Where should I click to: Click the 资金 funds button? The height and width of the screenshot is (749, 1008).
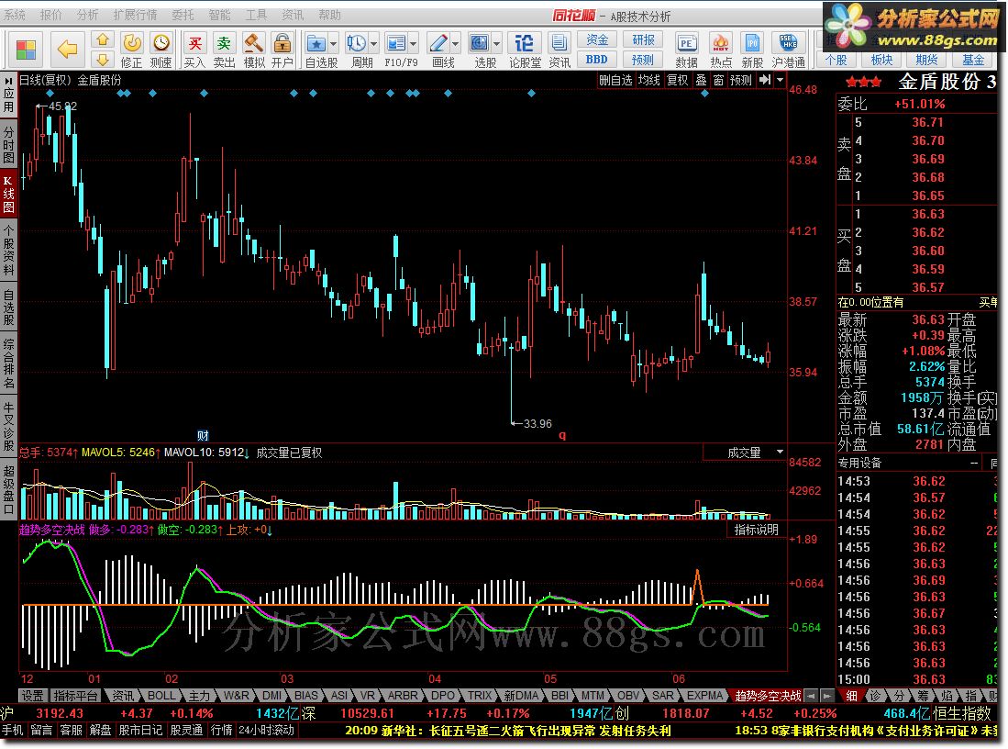click(x=596, y=39)
